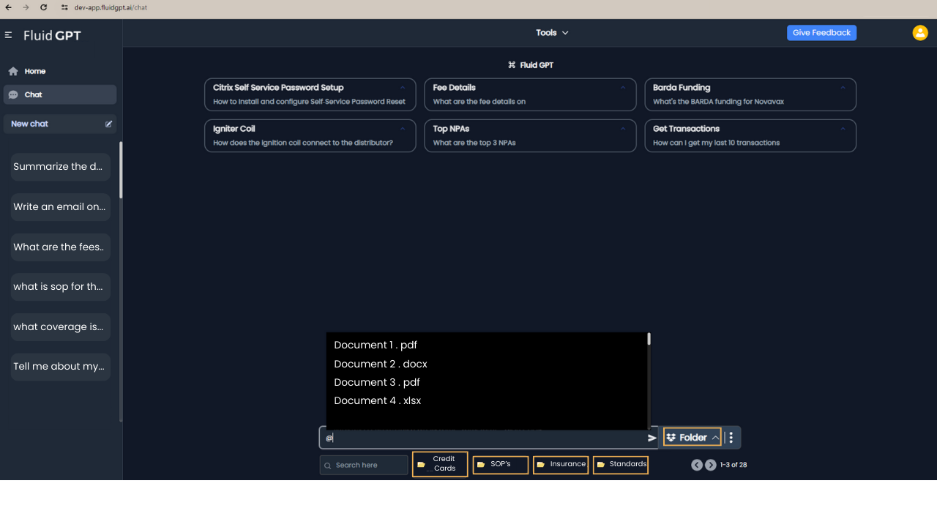The image size is (937, 527).
Task: Choose Document 1 . pdf from list
Action: coord(376,345)
